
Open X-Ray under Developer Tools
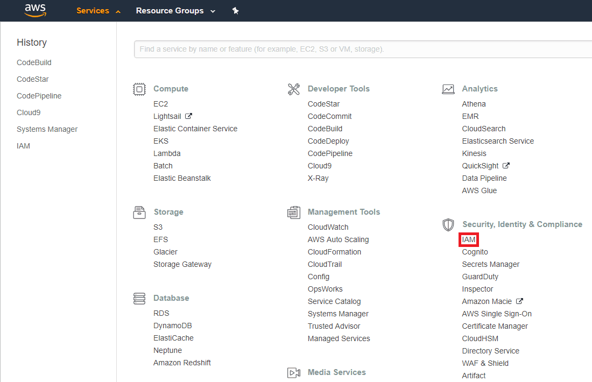(x=318, y=178)
